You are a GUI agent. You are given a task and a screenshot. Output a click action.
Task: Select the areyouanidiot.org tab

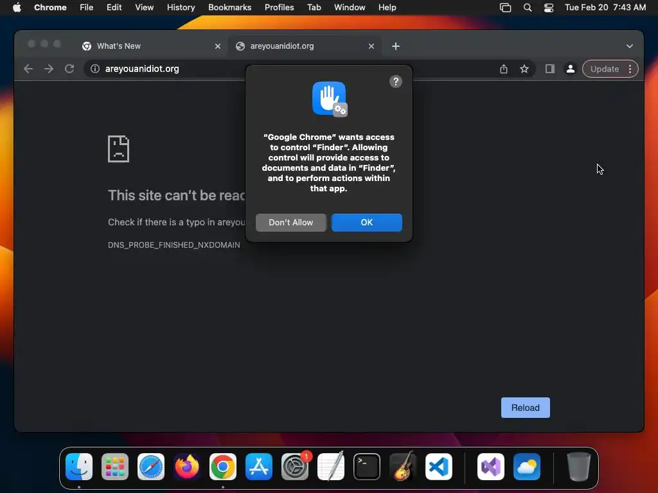point(305,46)
